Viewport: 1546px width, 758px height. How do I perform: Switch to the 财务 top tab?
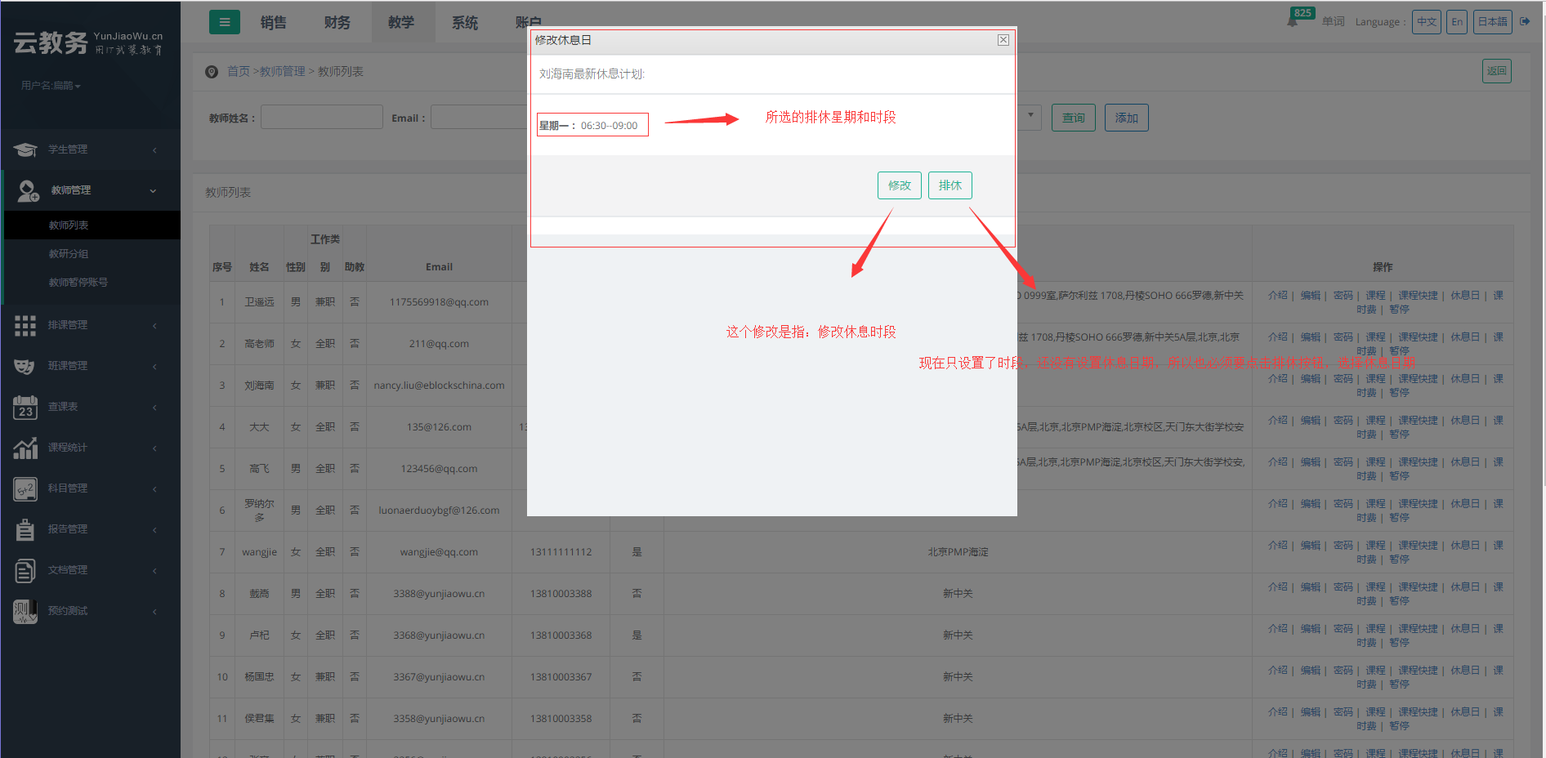pos(337,23)
